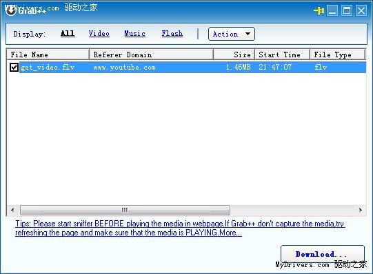This screenshot has width=373, height=274.
Task: Uncheck the get_video.flv checkbox
Action: pos(14,67)
